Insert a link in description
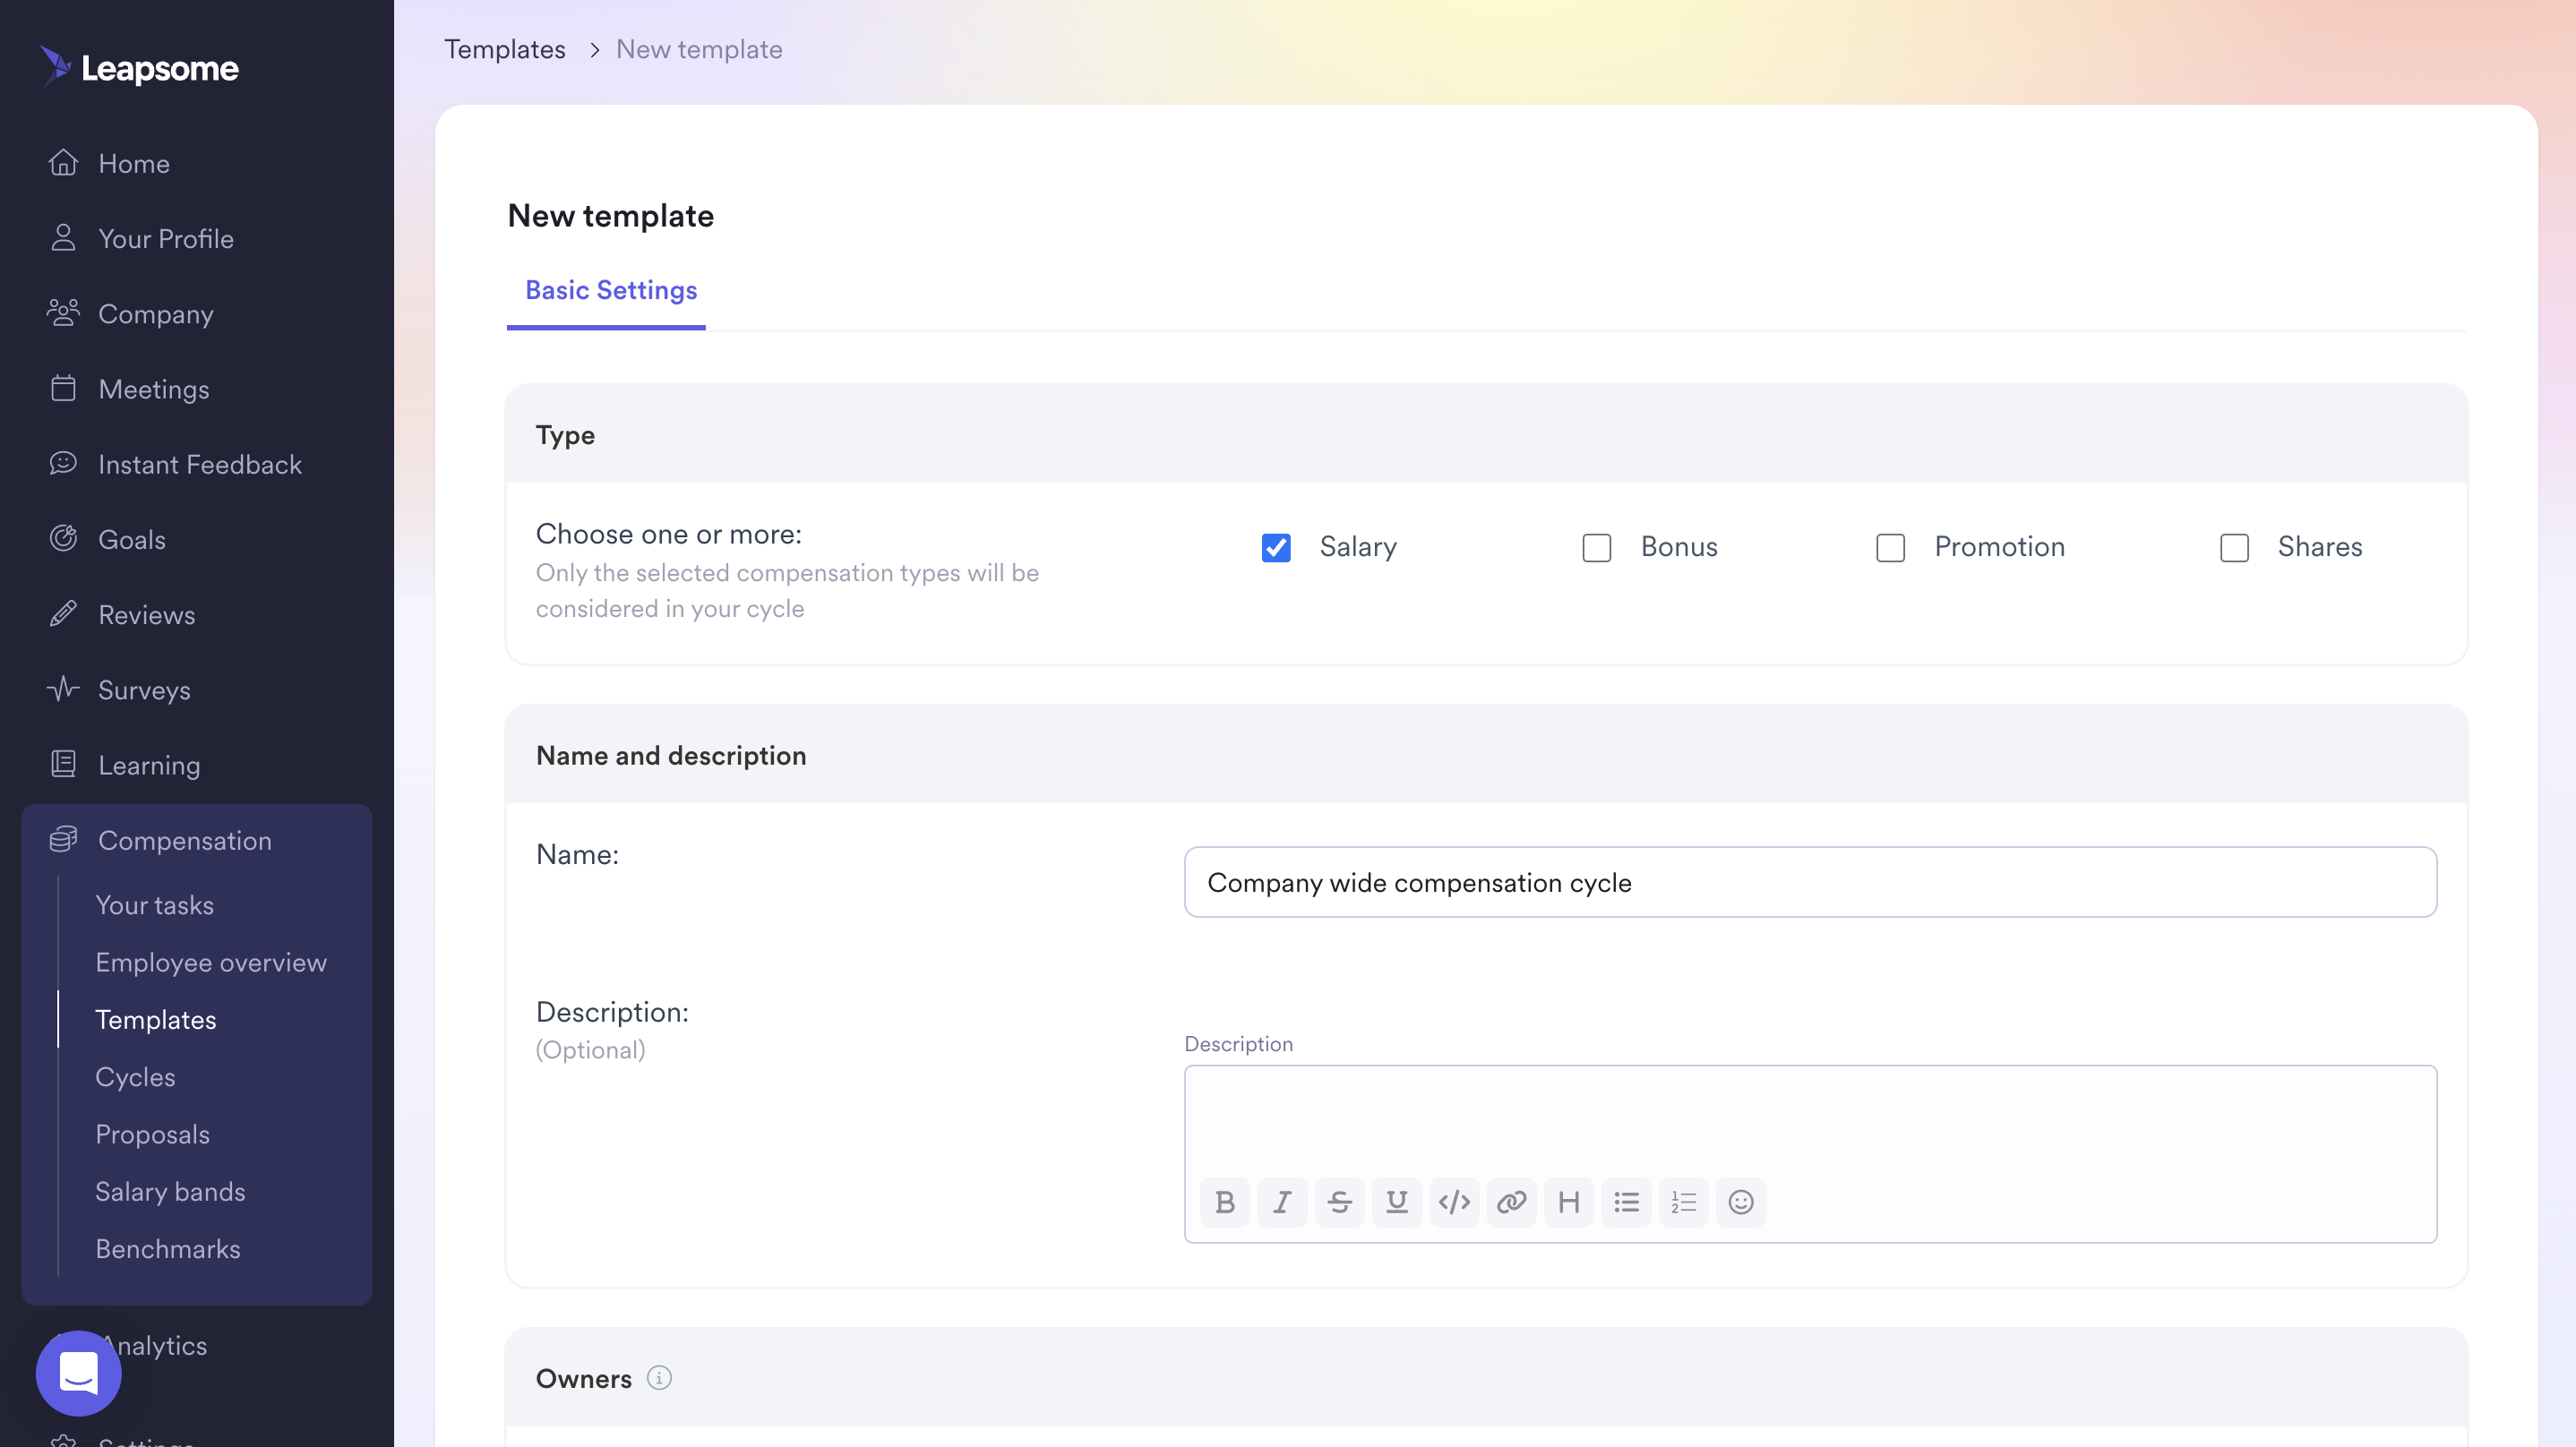 [x=1511, y=1201]
